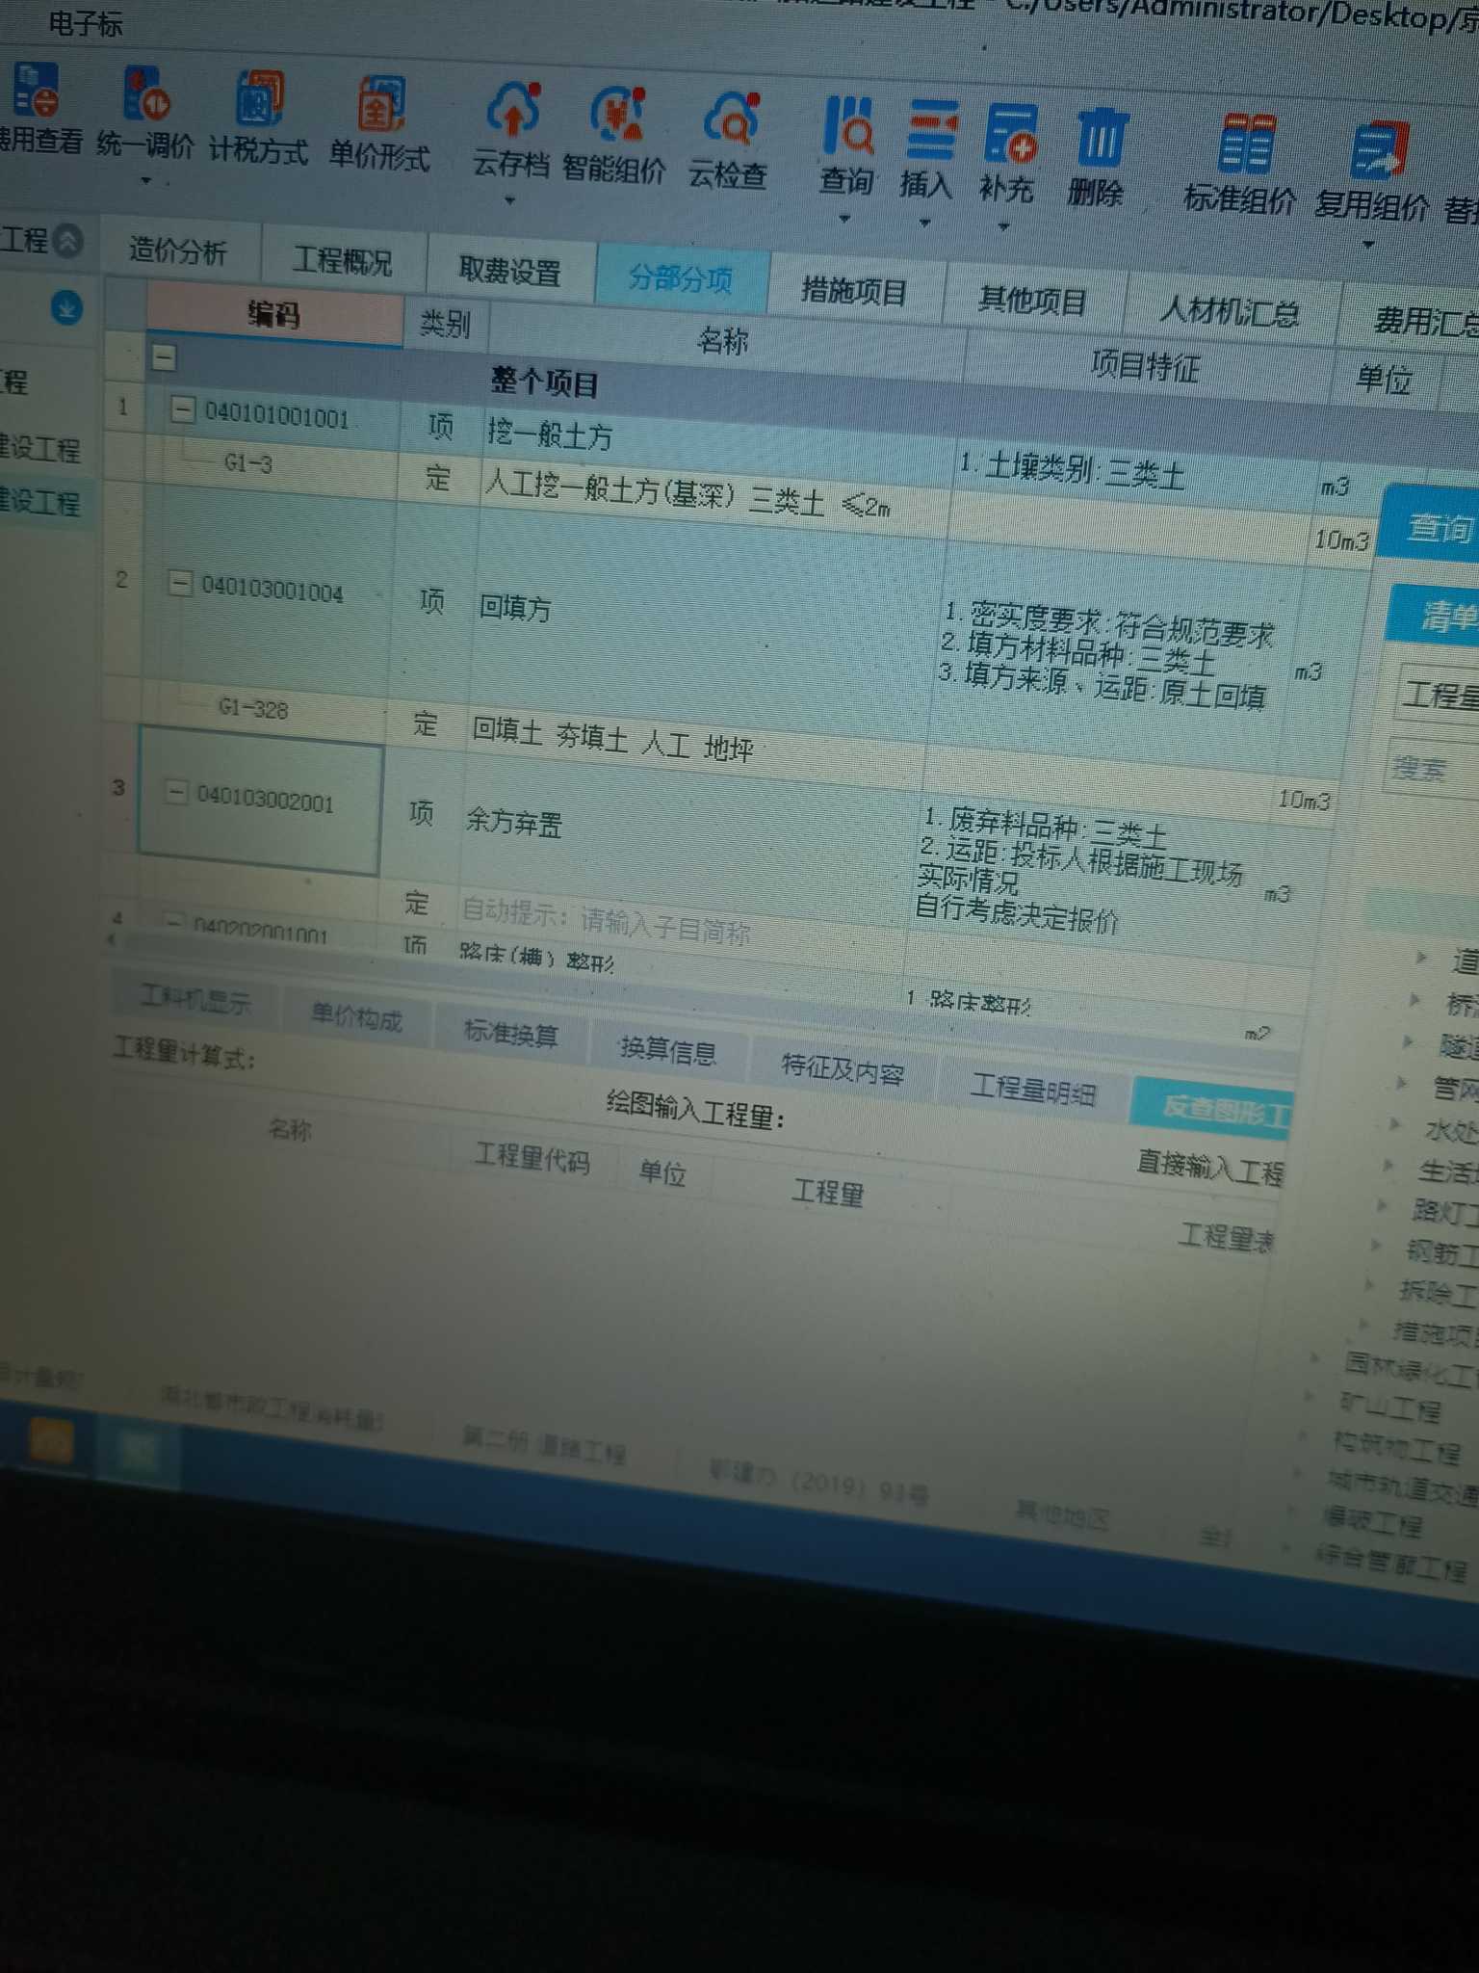Image resolution: width=1479 pixels, height=1973 pixels.
Task: Launch 智能组价 smart pricing icon
Action: pos(616,115)
